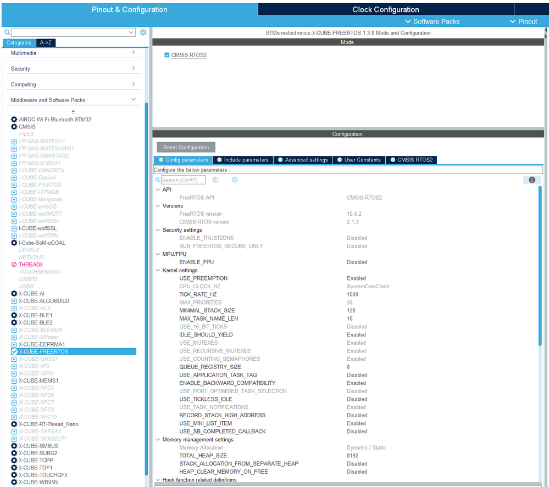This screenshot has height=487, width=549.
Task: Click the USE_TICKLESS_IDLE Disabled value
Action: tap(357, 399)
